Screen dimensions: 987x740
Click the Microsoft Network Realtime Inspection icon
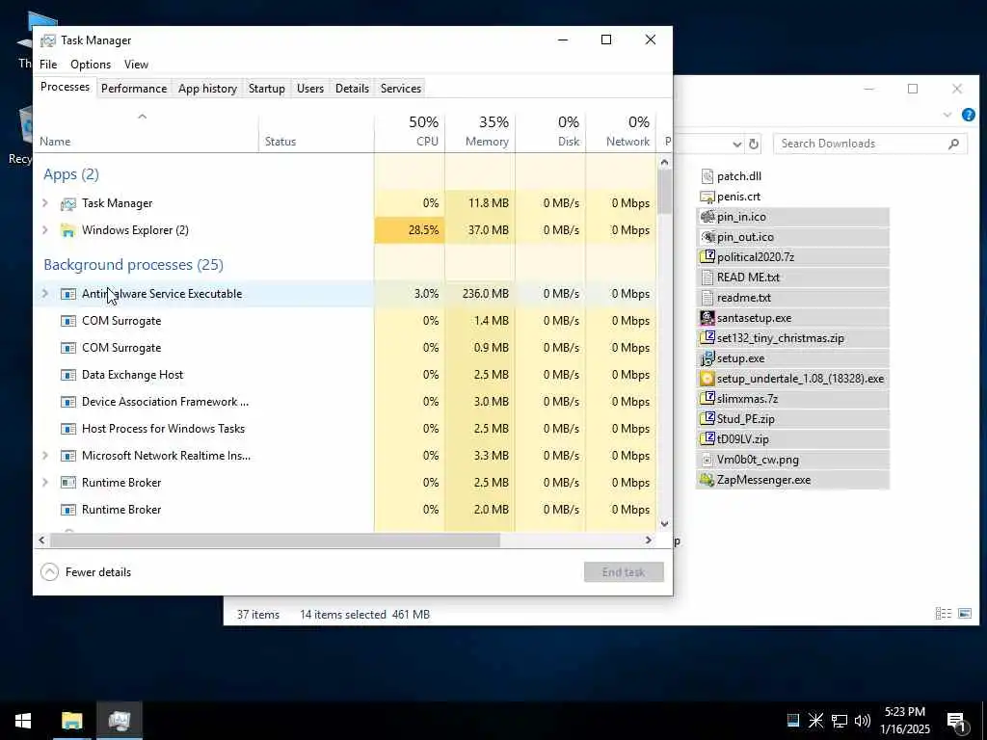coord(68,456)
